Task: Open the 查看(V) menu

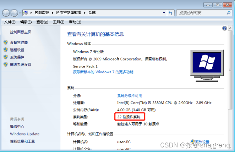Action: coord(42,22)
